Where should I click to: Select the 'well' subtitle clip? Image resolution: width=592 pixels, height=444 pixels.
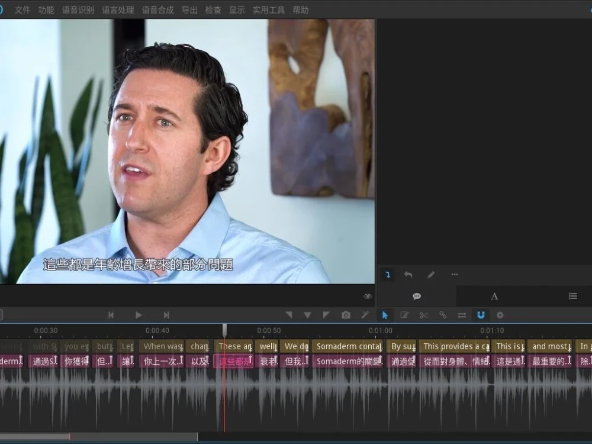click(267, 346)
